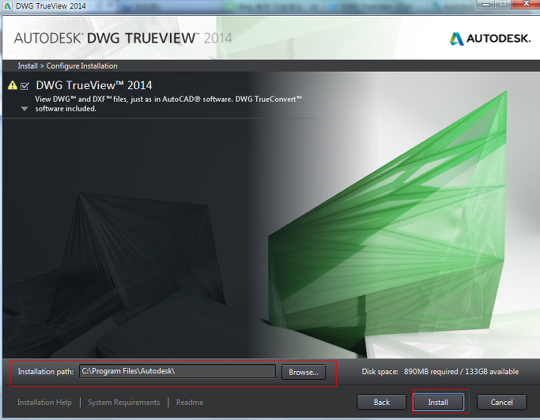This screenshot has width=540, height=420.
Task: Click the Autodesk title bar app icon
Action: (x=7, y=6)
